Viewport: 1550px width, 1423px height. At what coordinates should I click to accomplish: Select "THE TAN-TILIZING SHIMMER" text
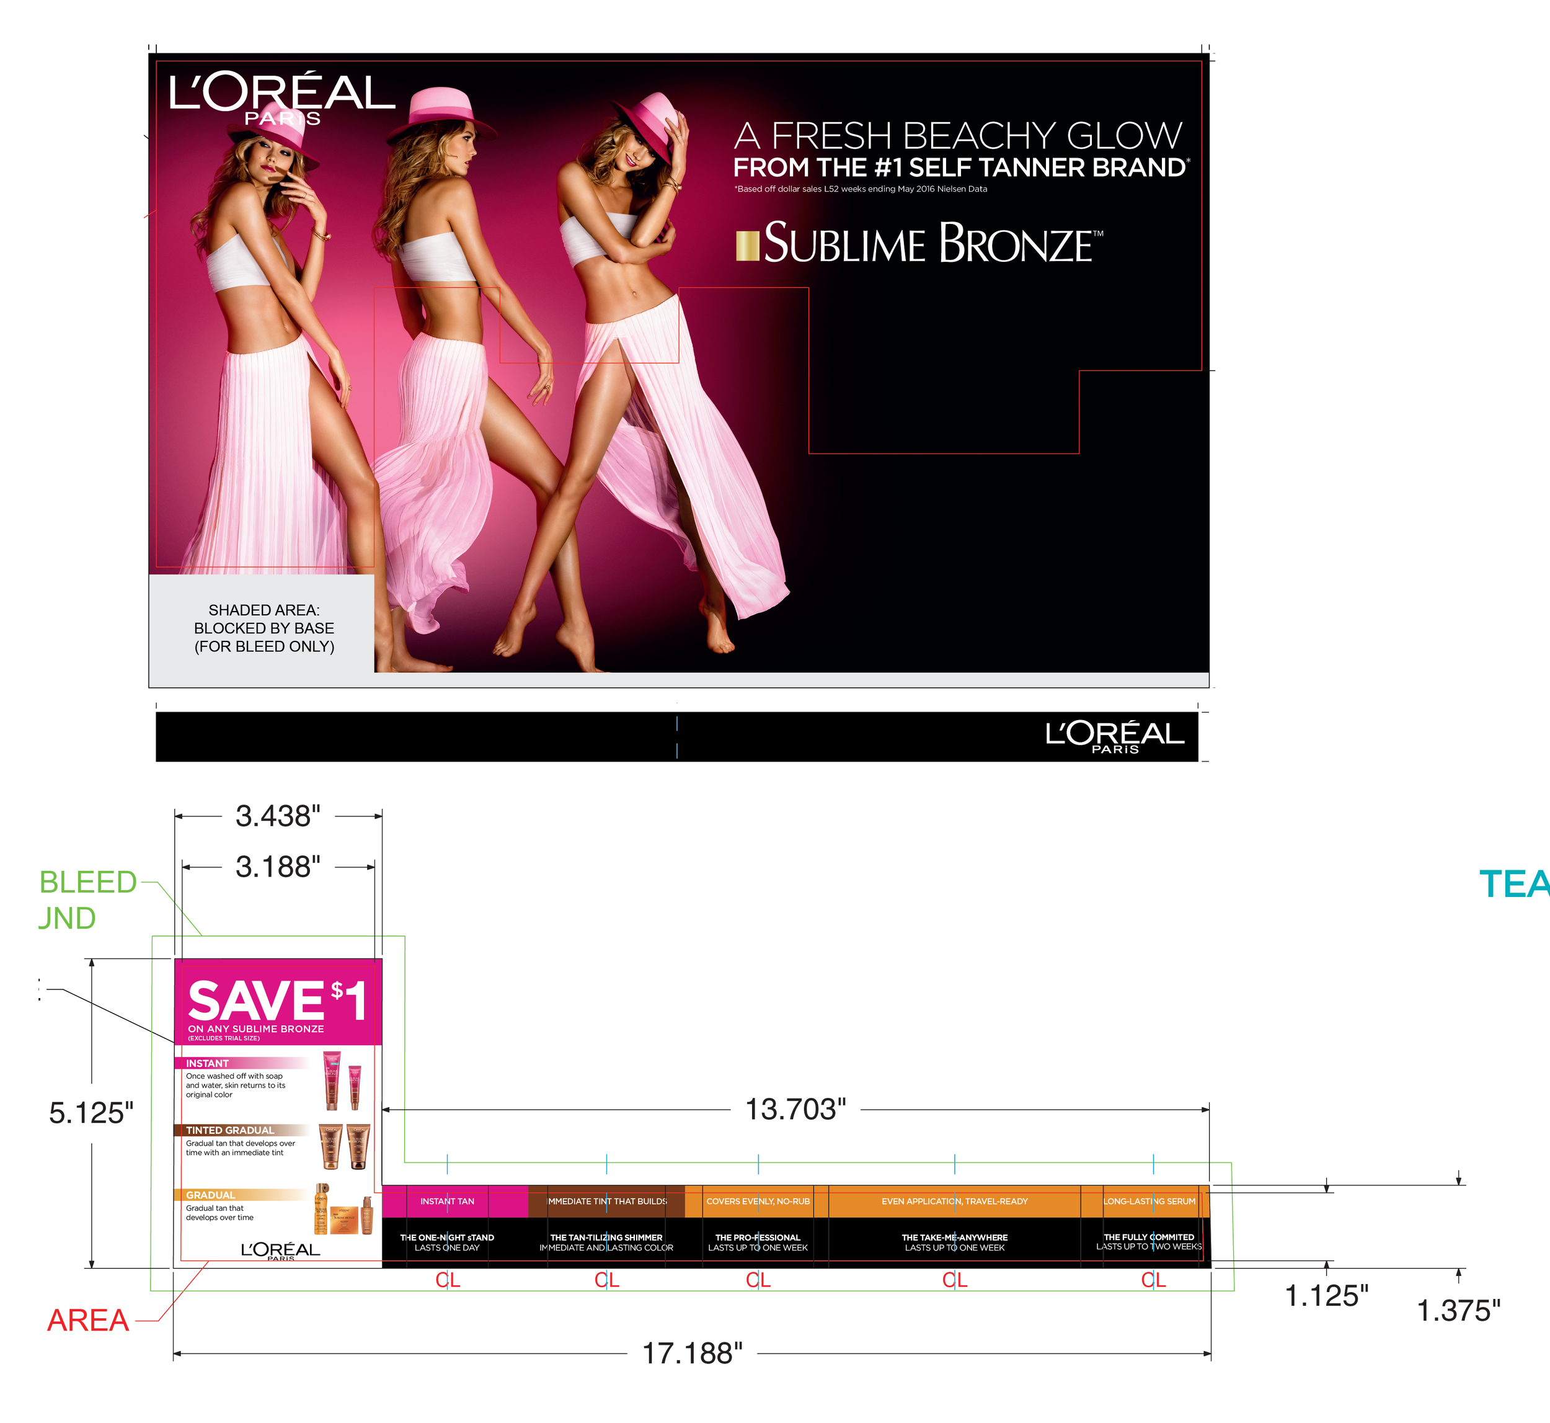click(606, 1238)
